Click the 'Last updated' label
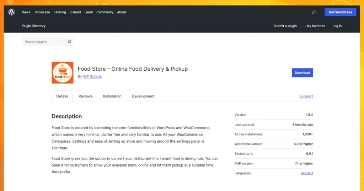This screenshot has width=364, height=191. (x=244, y=125)
